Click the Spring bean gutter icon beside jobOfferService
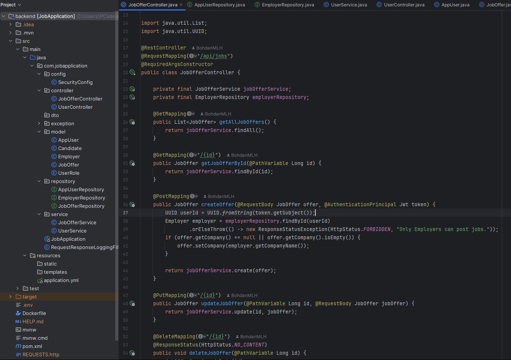Screen dimensions: 511x360 [132, 89]
